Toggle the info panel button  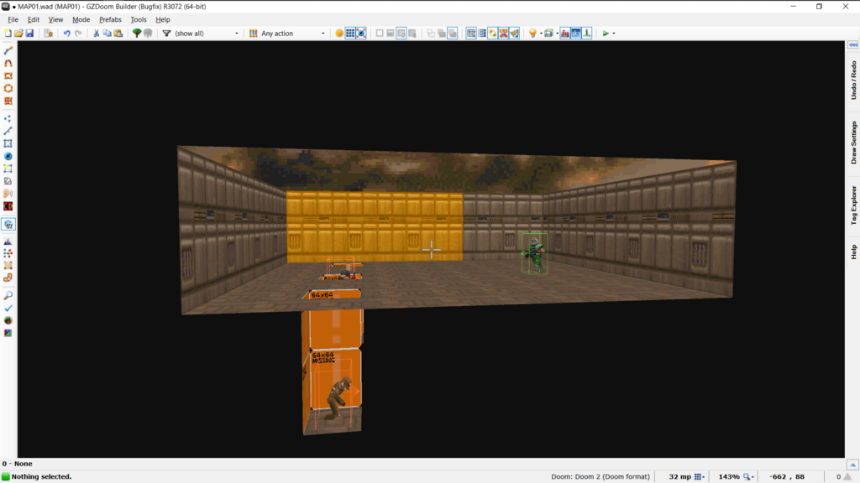point(587,34)
